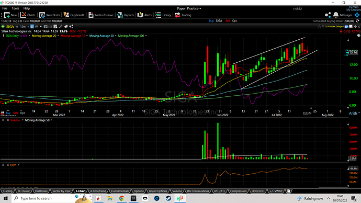
Task: Toggle the hourly h timeframe
Action: tap(28, 27)
